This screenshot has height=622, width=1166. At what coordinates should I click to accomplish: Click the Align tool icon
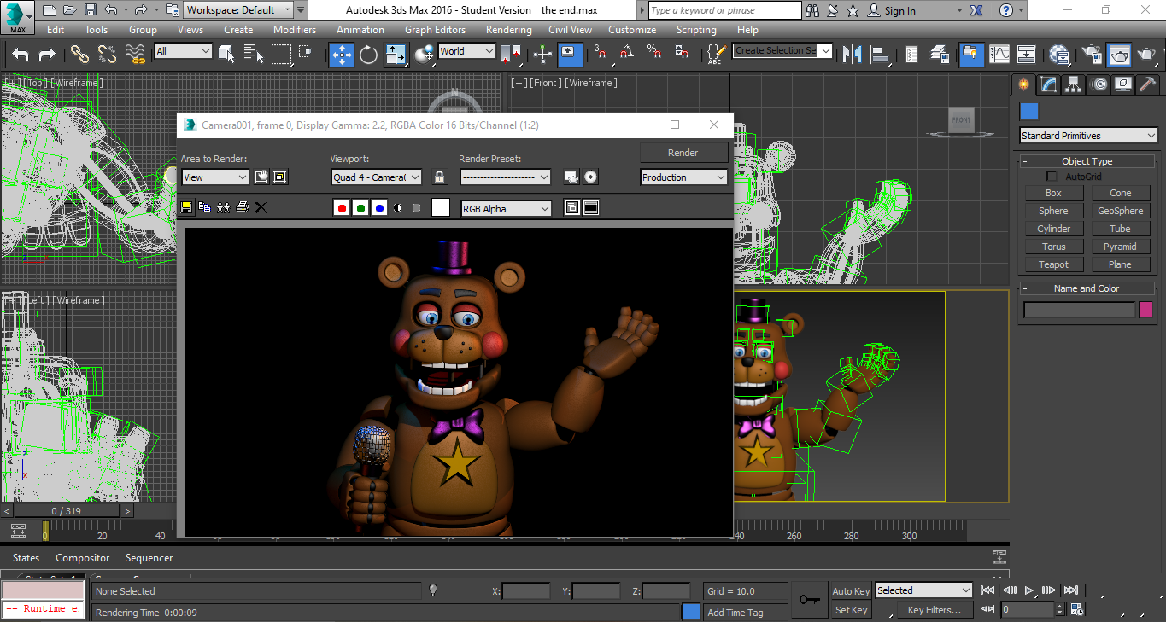click(879, 55)
